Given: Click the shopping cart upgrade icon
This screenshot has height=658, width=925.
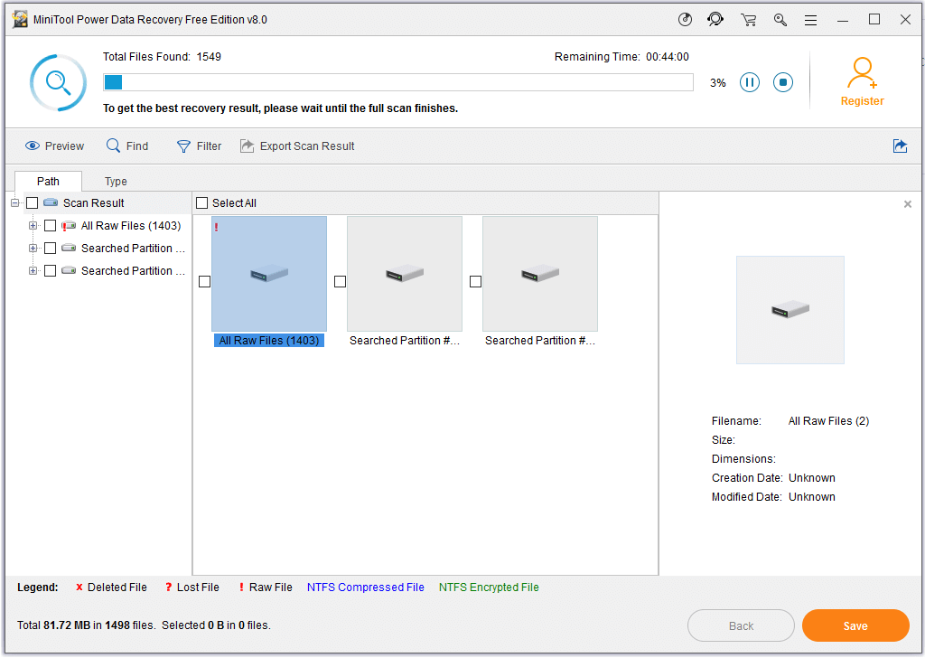Looking at the screenshot, I should point(748,19).
